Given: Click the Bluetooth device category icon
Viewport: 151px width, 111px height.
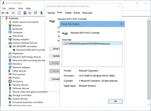Looking at the screenshot, I should (10, 29).
